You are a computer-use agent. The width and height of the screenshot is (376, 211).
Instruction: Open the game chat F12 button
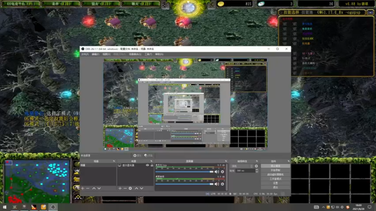(141, 4)
